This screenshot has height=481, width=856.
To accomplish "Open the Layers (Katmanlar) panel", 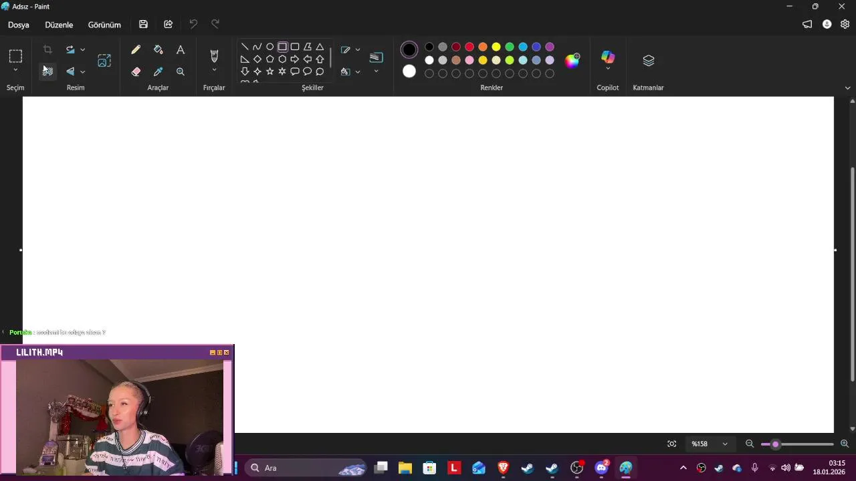I will [x=649, y=61].
